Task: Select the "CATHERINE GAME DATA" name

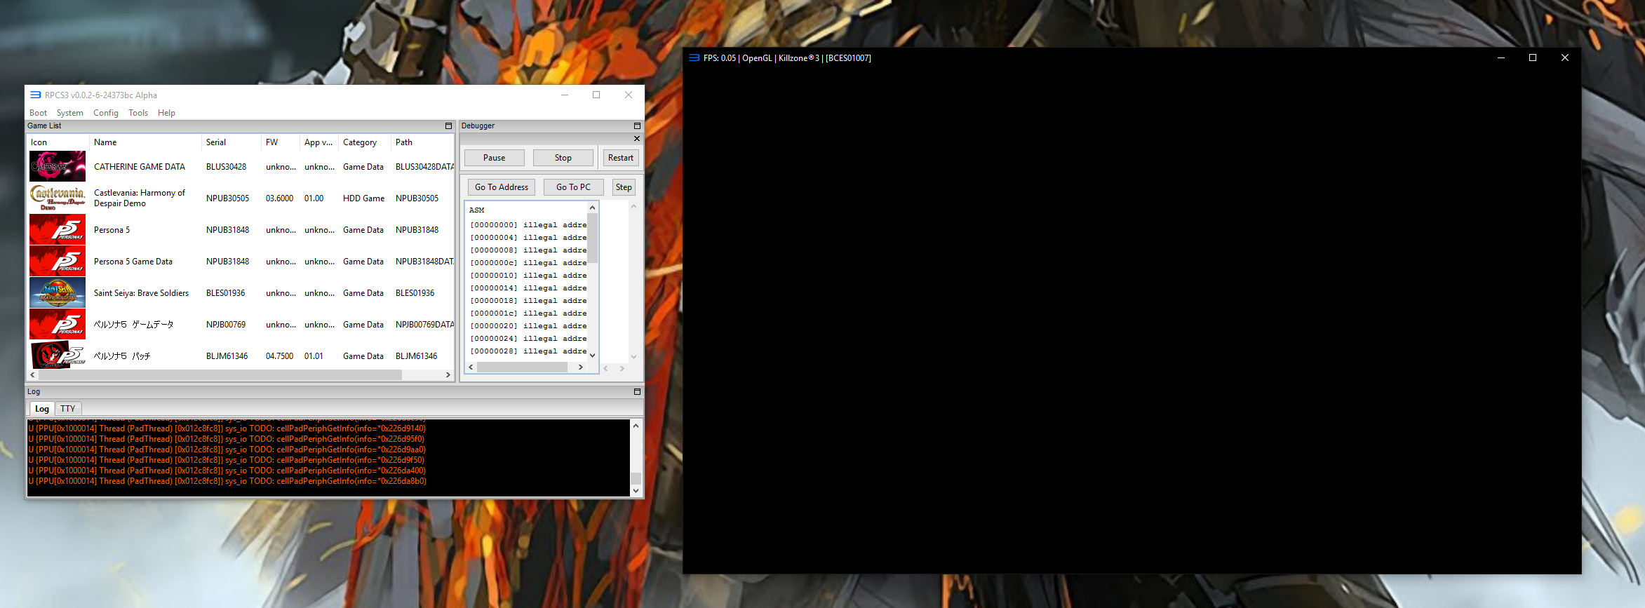Action: (140, 167)
